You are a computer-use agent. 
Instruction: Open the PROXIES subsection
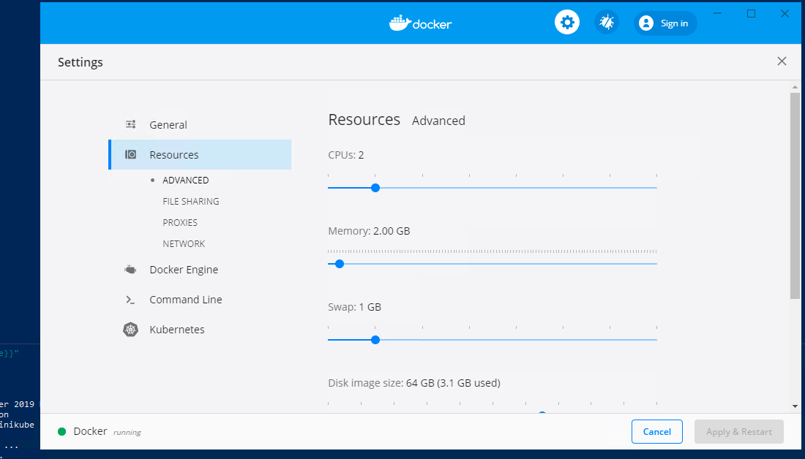point(180,223)
